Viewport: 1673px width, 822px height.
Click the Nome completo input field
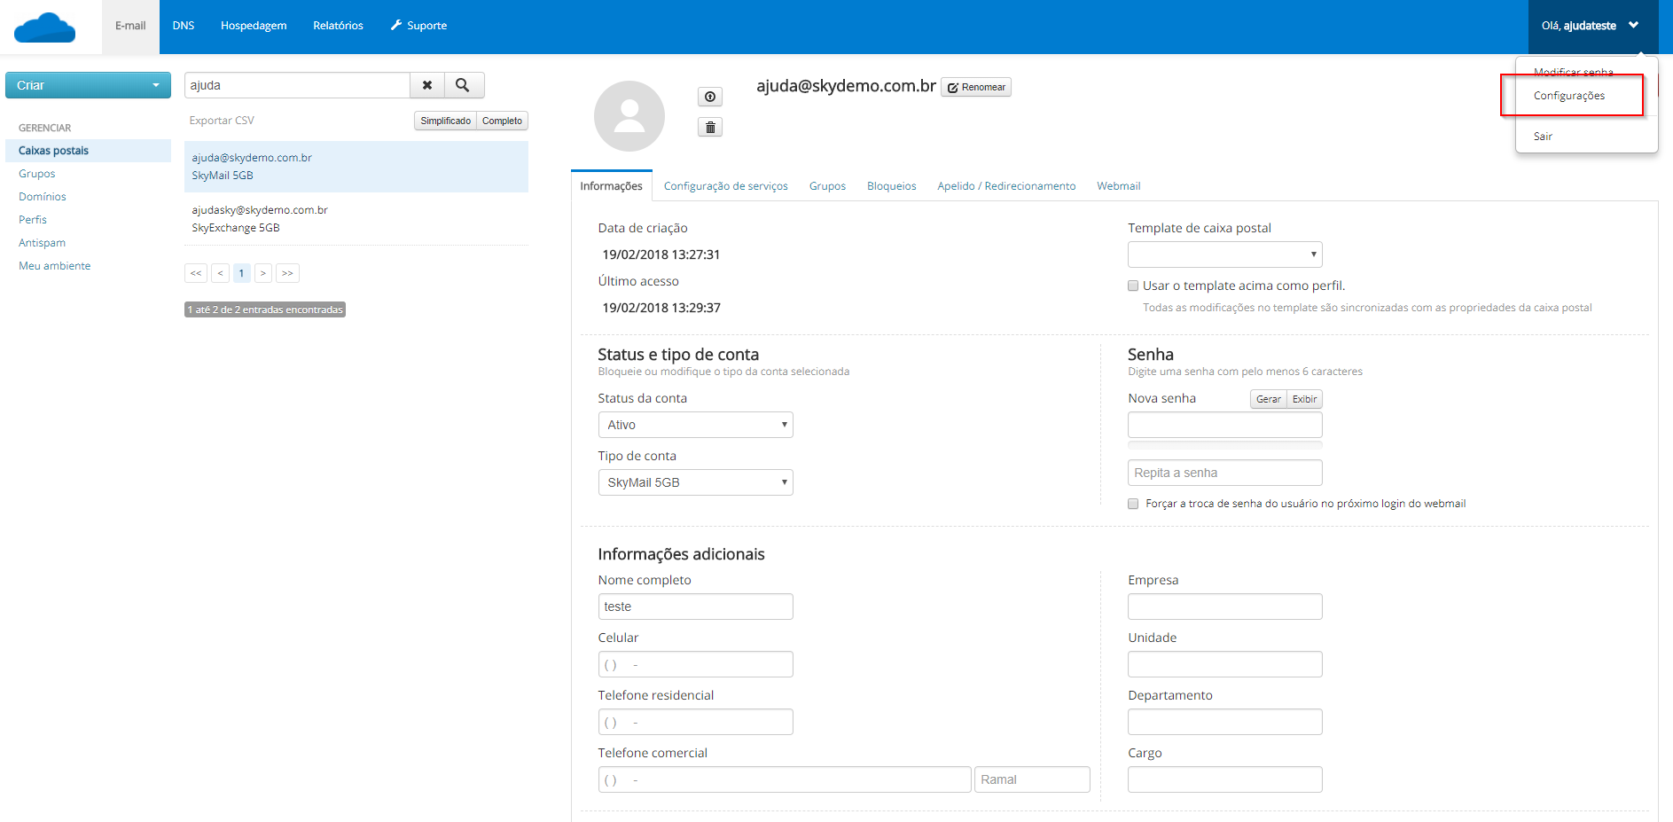[695, 607]
